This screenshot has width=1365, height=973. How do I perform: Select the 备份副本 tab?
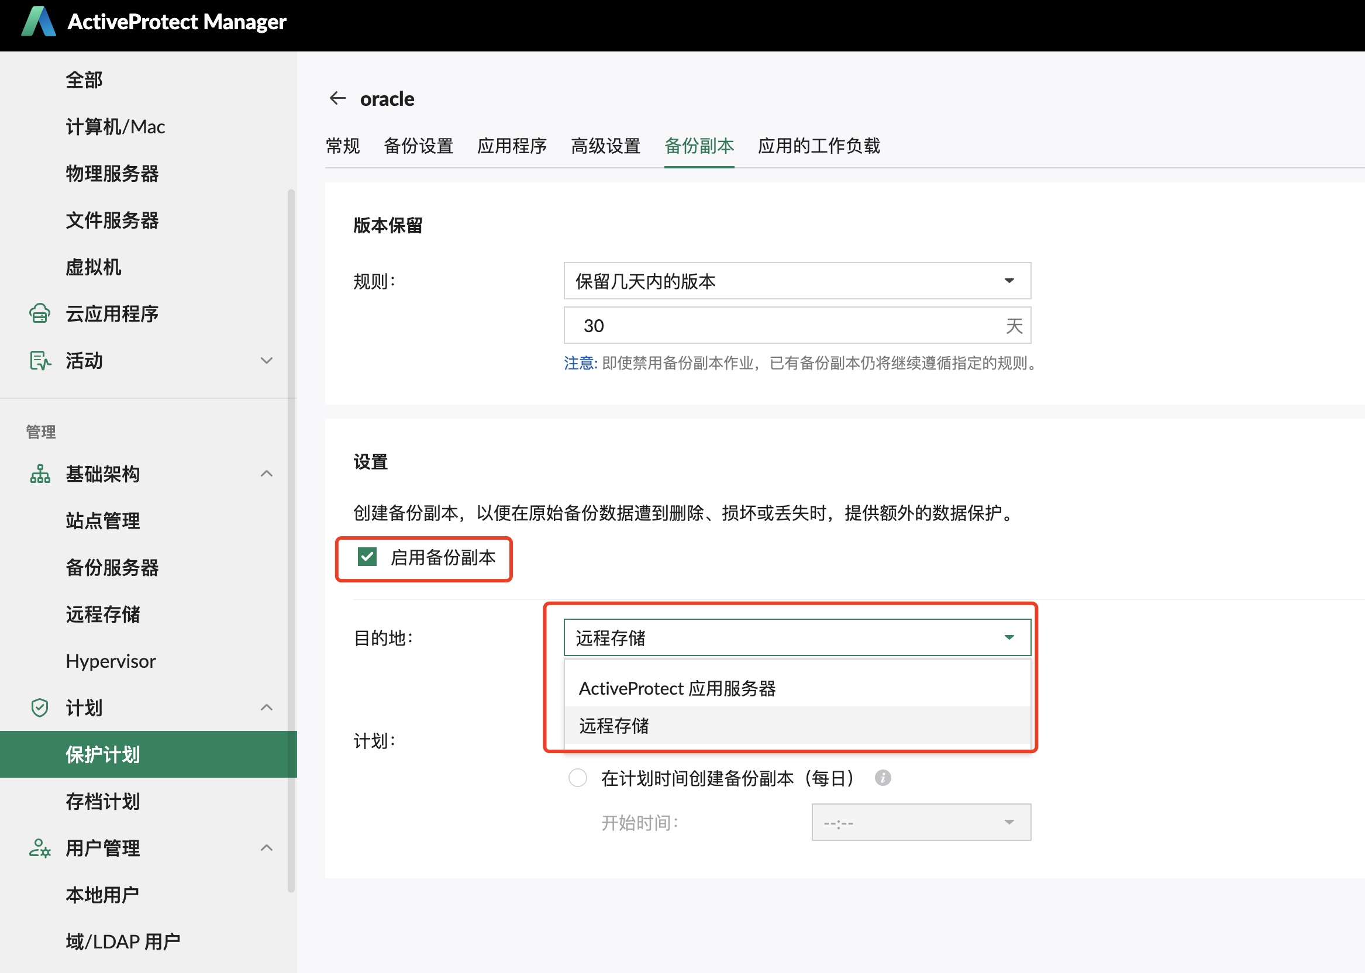pyautogui.click(x=699, y=146)
